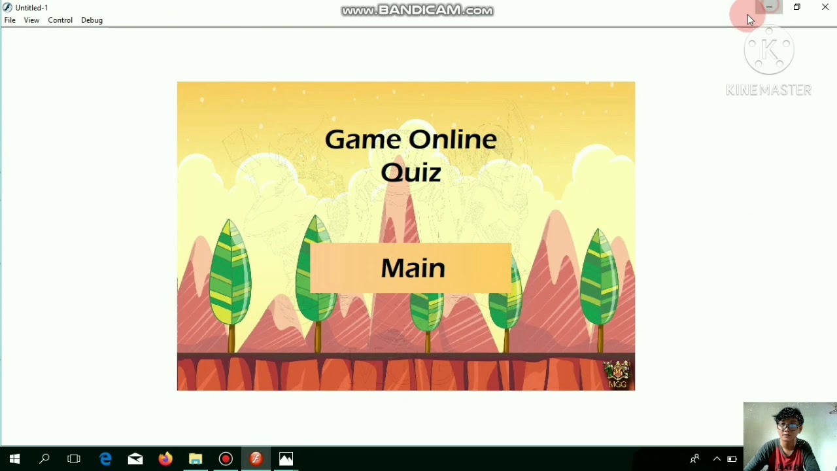Open the Photos app taskbar icon

tap(286, 459)
